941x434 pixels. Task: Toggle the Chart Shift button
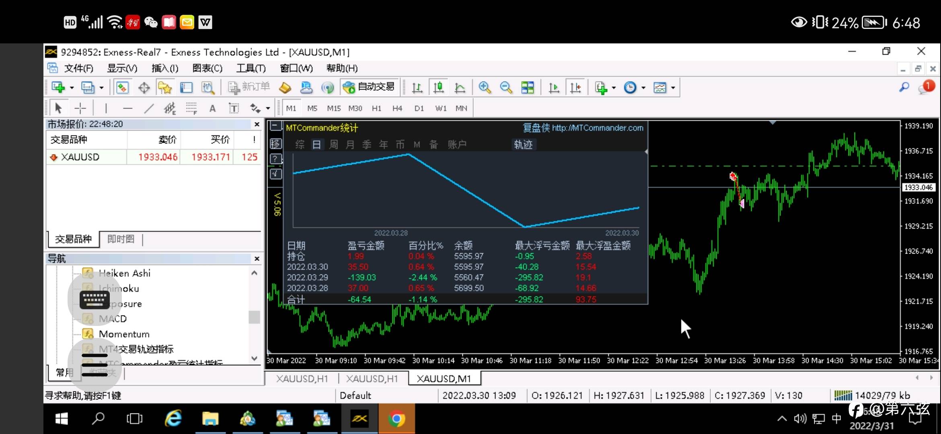[x=575, y=88]
